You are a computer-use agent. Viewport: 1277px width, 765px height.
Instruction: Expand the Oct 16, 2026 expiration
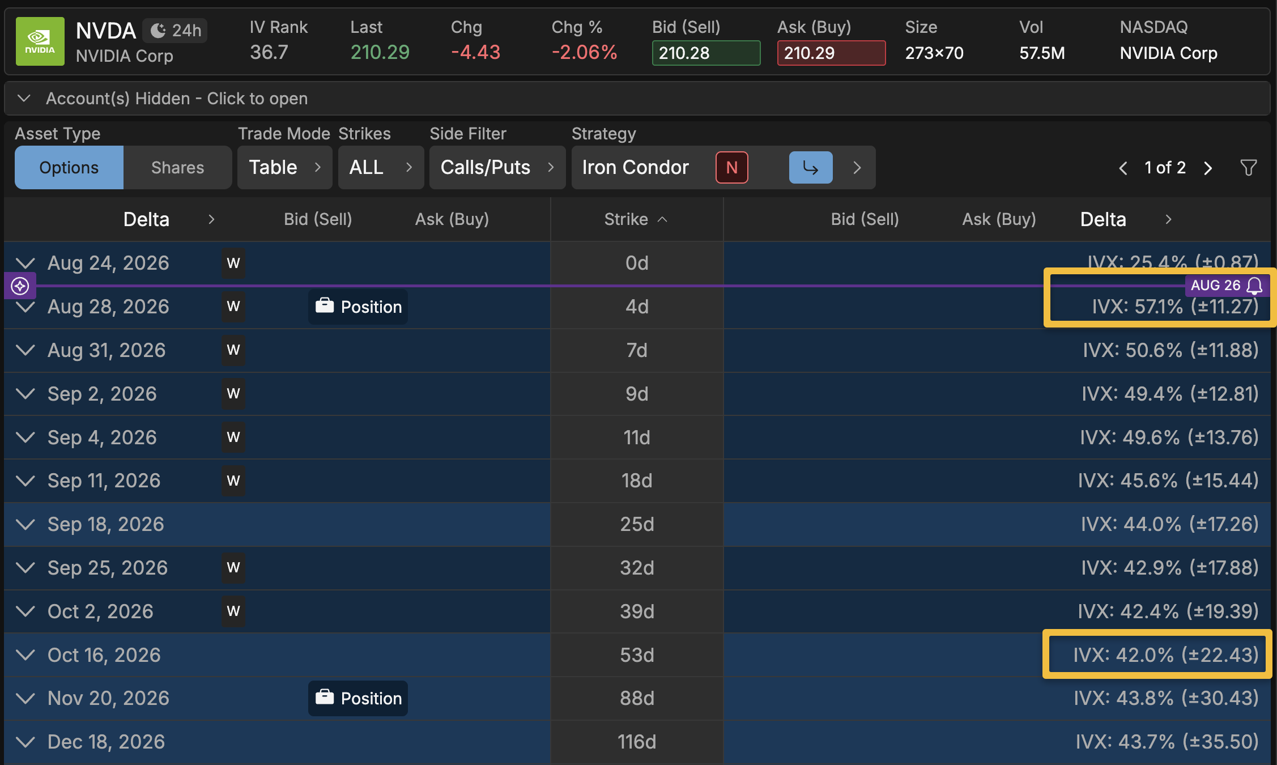(x=25, y=655)
